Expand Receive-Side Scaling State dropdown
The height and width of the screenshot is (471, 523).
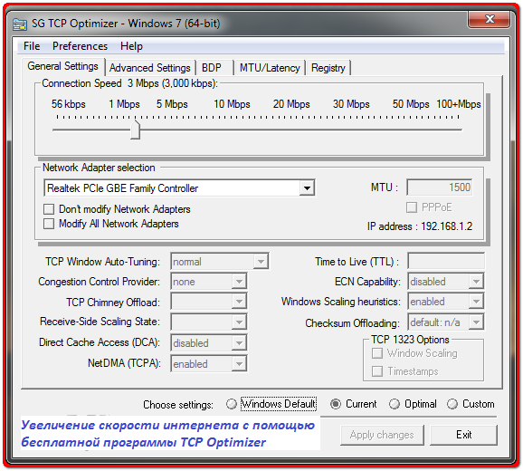click(239, 322)
